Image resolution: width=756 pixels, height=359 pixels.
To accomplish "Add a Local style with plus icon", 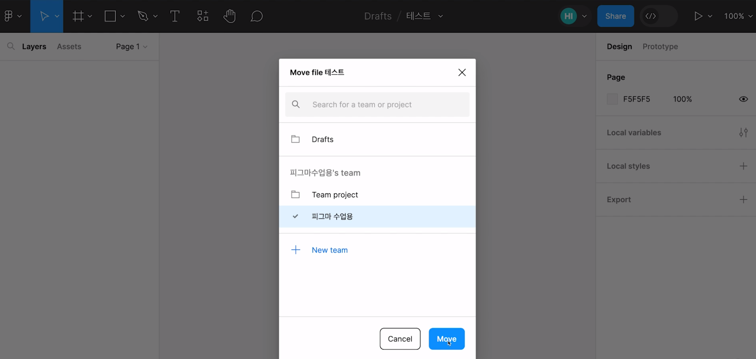I will [743, 166].
